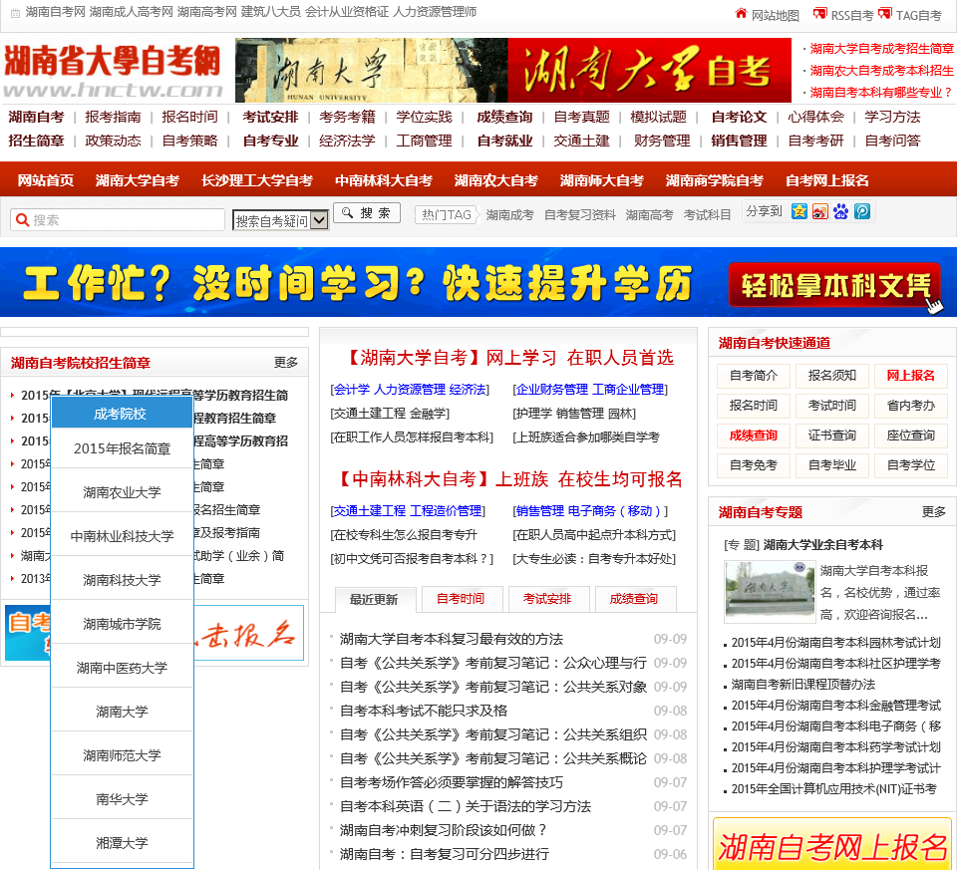Click the Tencent Pengyou share icon
Image resolution: width=957 pixels, height=870 pixels.
(861, 211)
